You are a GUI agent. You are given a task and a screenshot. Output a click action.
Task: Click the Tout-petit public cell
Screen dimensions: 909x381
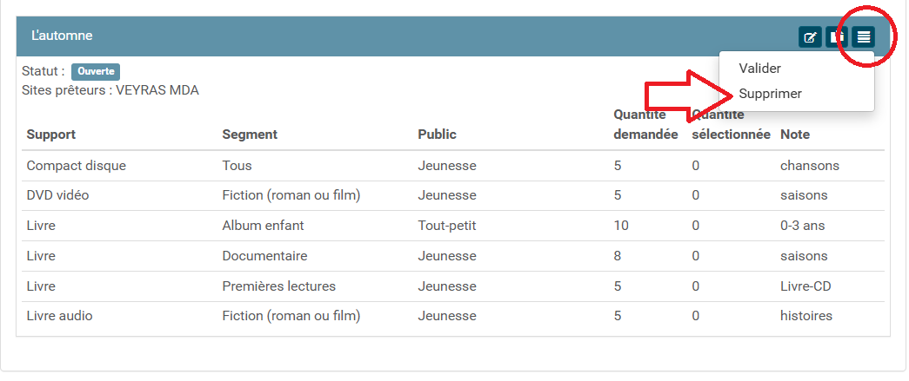click(446, 226)
